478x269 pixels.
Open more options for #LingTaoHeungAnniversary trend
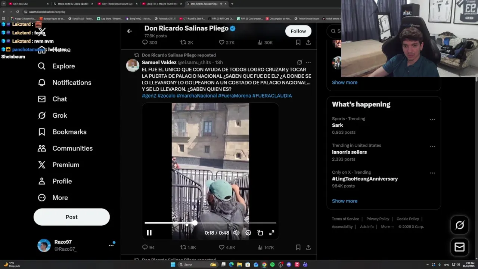(x=432, y=173)
